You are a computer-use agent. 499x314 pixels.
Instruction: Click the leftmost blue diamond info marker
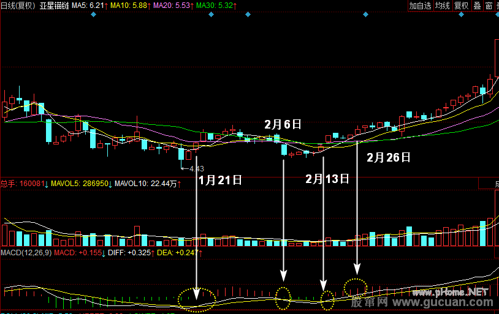coord(93,14)
